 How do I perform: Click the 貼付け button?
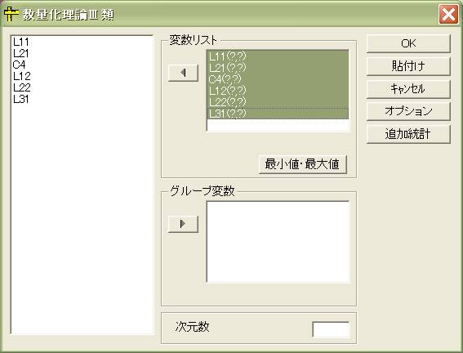click(x=408, y=66)
